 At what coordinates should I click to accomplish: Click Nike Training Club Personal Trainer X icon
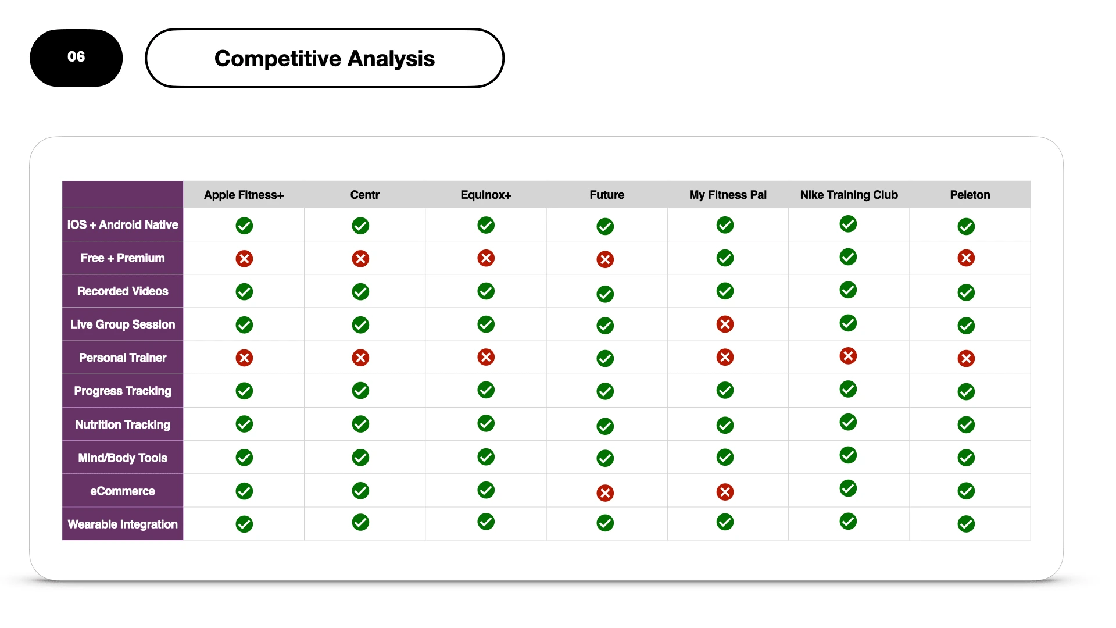pyautogui.click(x=848, y=356)
